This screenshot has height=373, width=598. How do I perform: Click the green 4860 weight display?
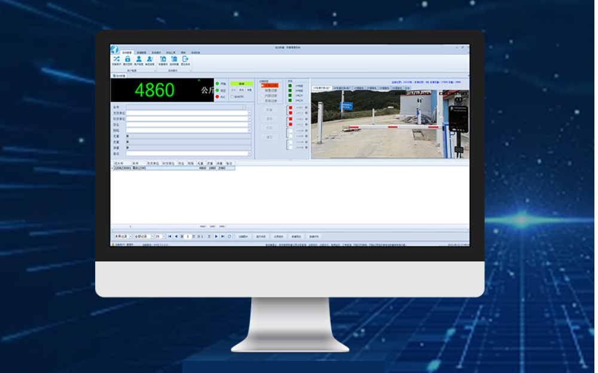coord(154,90)
